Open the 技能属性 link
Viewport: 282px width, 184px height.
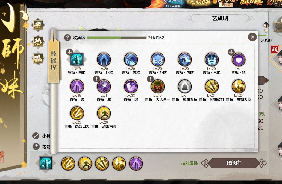(189, 163)
